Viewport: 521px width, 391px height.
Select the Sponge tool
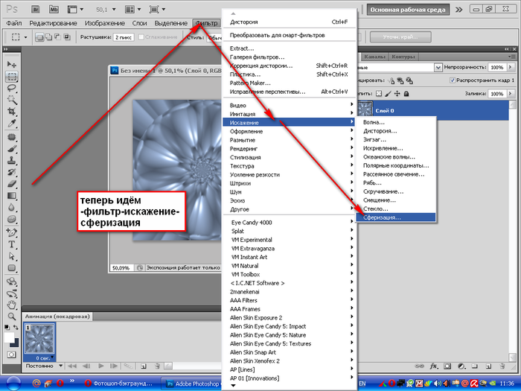click(12, 219)
